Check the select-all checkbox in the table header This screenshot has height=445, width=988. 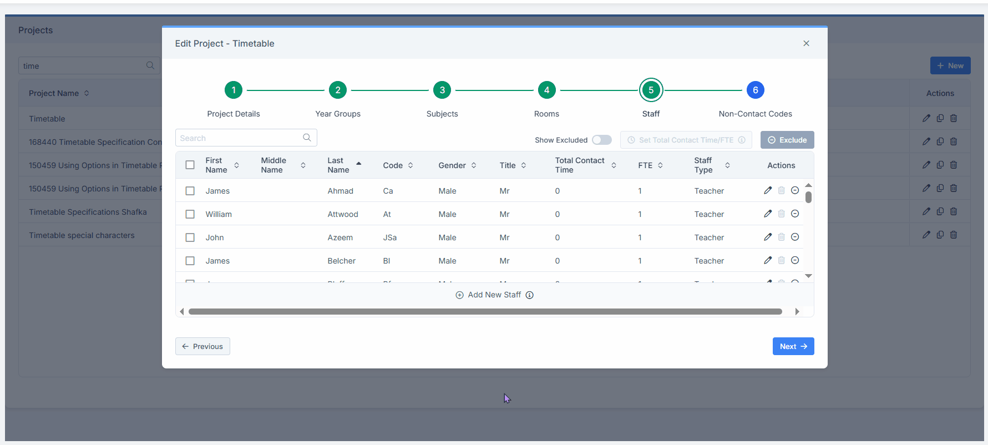click(x=190, y=165)
